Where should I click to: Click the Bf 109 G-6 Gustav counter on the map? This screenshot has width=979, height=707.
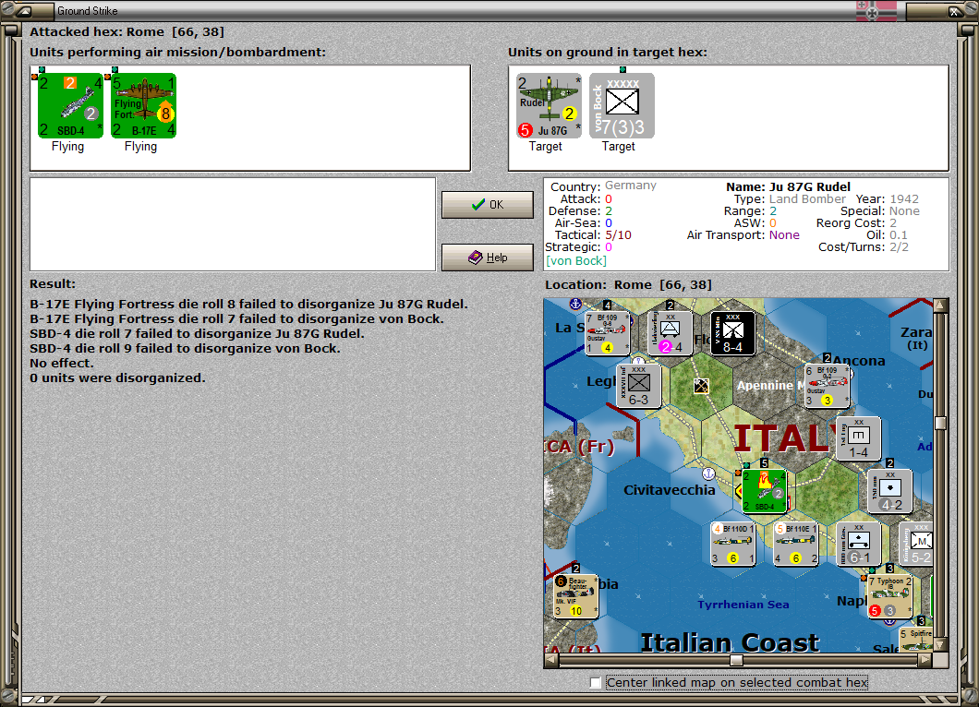pos(608,333)
